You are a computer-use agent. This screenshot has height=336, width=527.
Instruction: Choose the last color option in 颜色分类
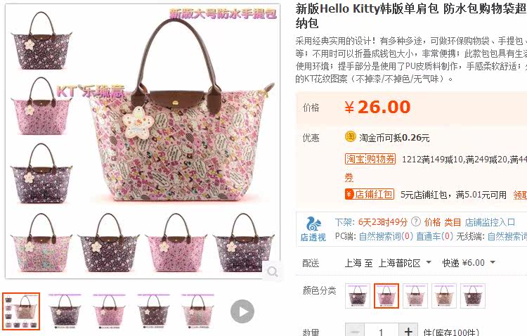click(x=473, y=296)
